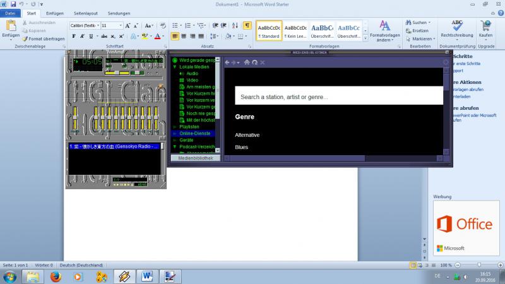Right-align the paragraph text
The width and height of the screenshot is (505, 284).
193,36
